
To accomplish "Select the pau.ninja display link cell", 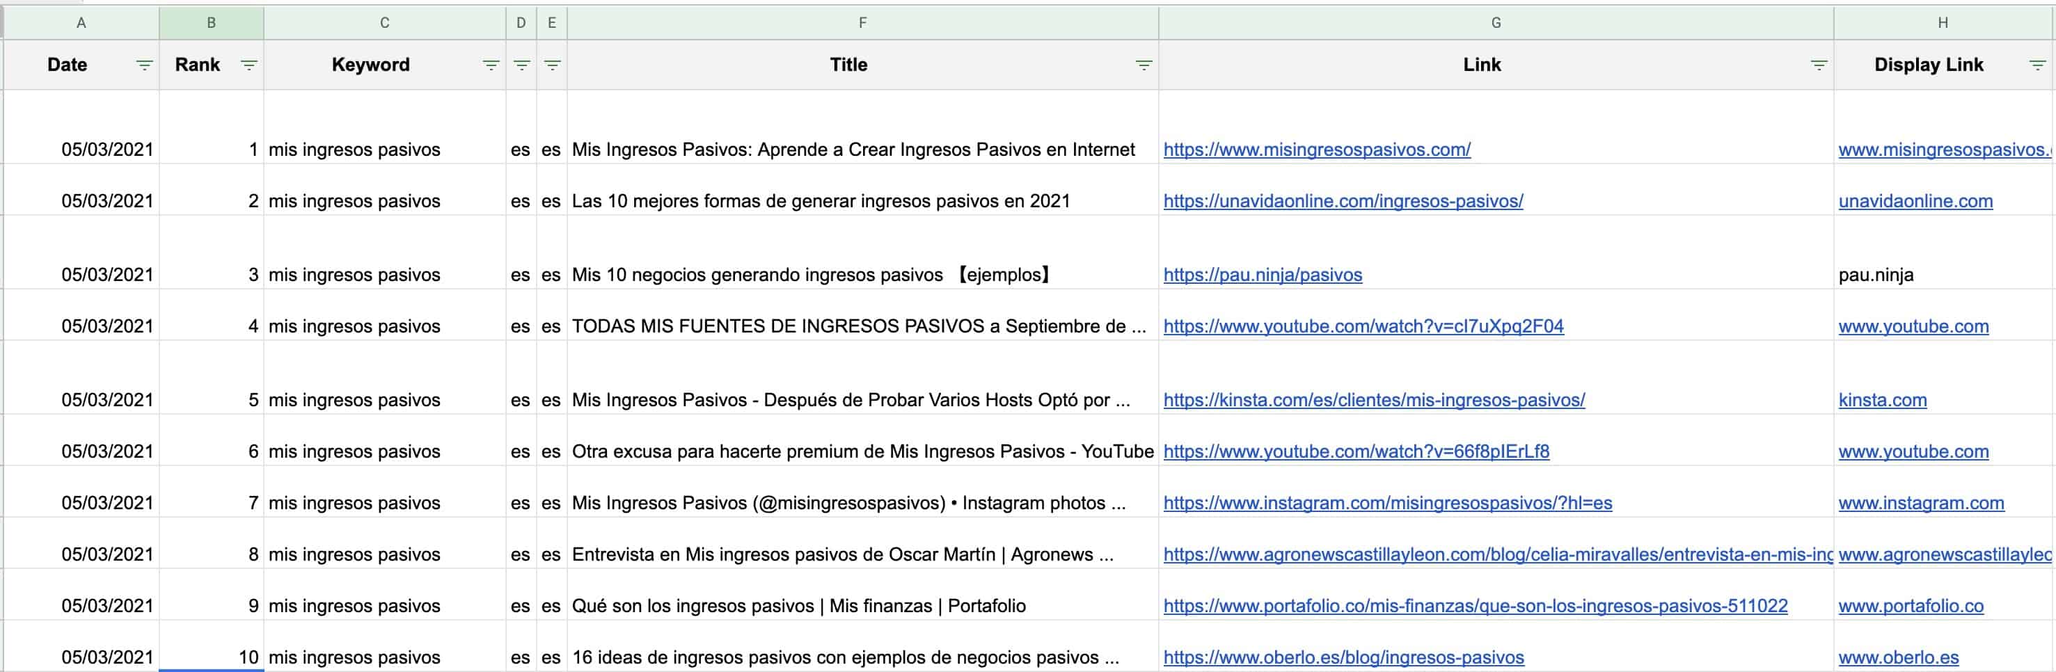I will [1943, 253].
